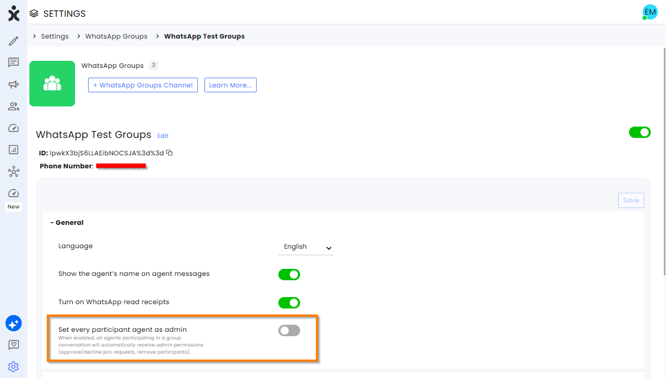Open the reports chart sidebar icon
Image resolution: width=666 pixels, height=378 pixels.
pyautogui.click(x=14, y=150)
